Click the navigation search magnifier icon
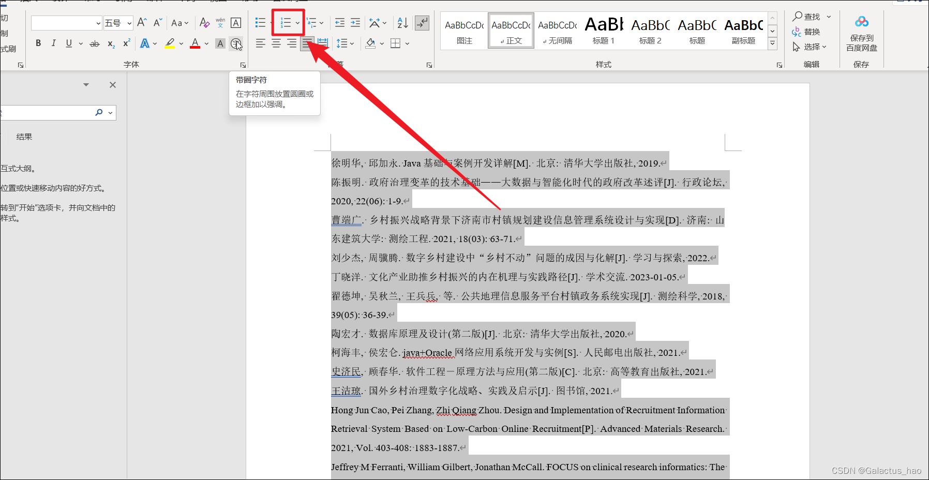This screenshot has width=929, height=480. [99, 112]
